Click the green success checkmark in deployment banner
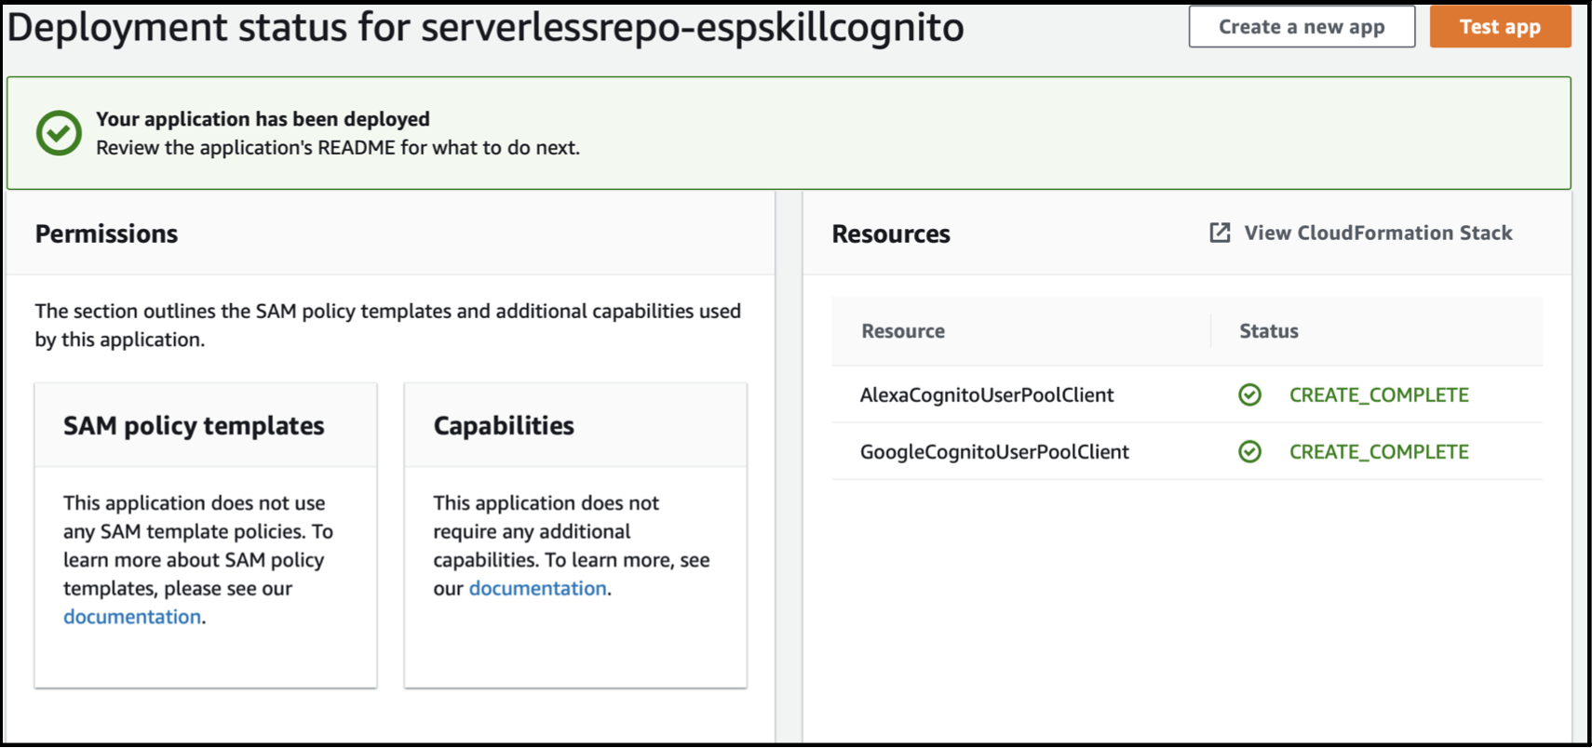Viewport: 1592px width, 748px height. pyautogui.click(x=59, y=133)
